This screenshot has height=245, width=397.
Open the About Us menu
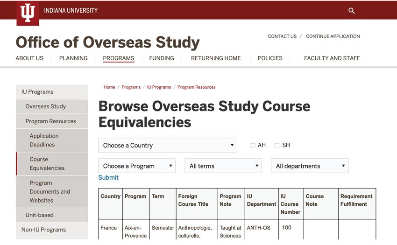click(29, 58)
